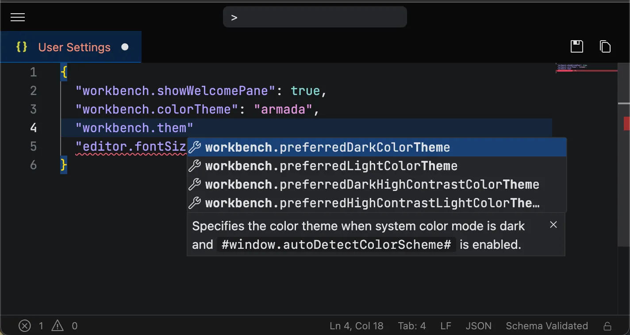Image resolution: width=630 pixels, height=335 pixels.
Task: Click the errors count icon in status bar
Action: (x=25, y=326)
